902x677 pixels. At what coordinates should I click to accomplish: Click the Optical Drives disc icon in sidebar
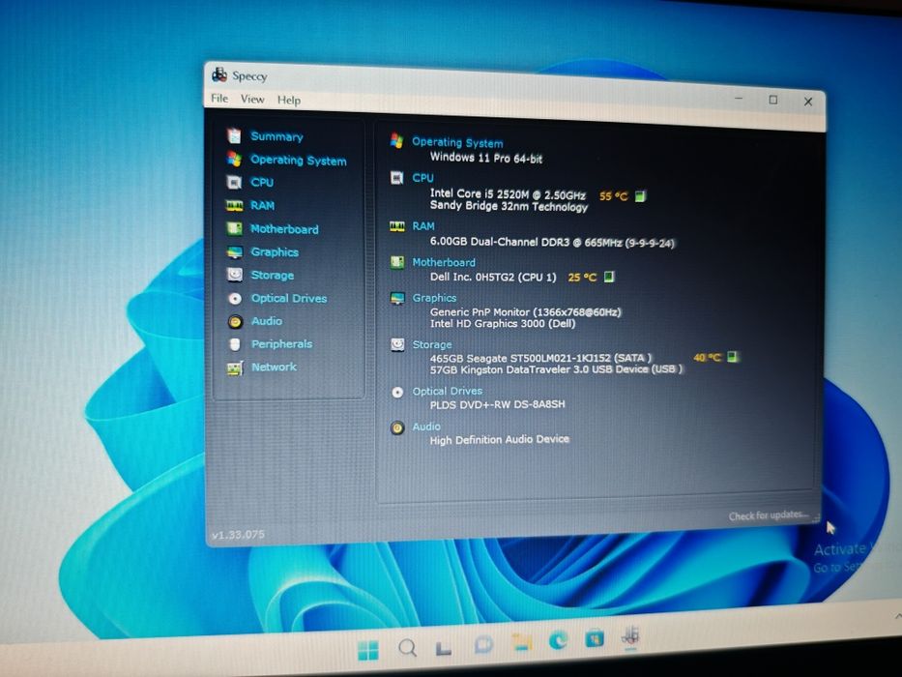235,298
